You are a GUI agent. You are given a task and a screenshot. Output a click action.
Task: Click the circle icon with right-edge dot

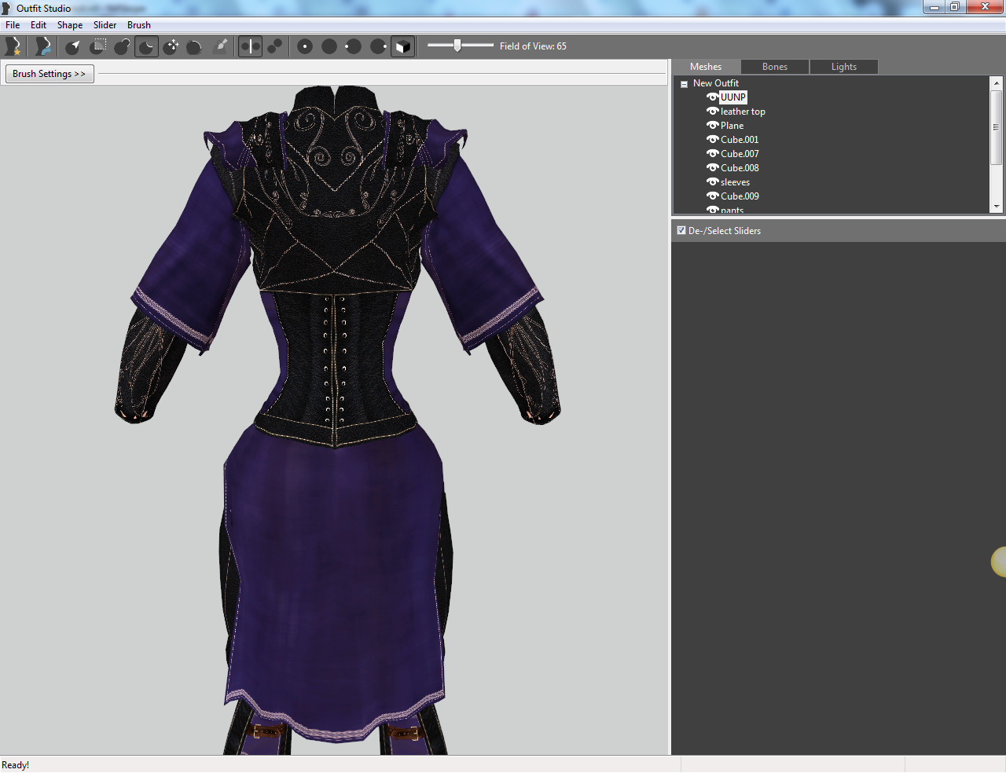(x=378, y=46)
